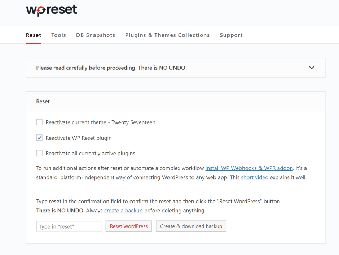Open install WP Webhooks & WPR addon link
The image size is (339, 255).
(x=249, y=168)
